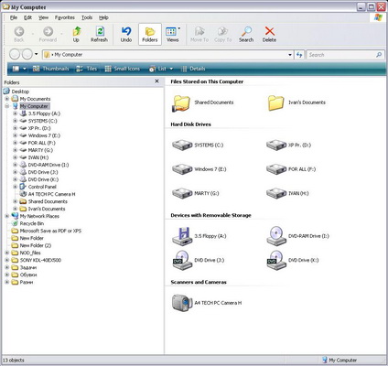Select Recycle Bin in folder tree
This screenshot has width=388, height=366.
click(x=32, y=223)
